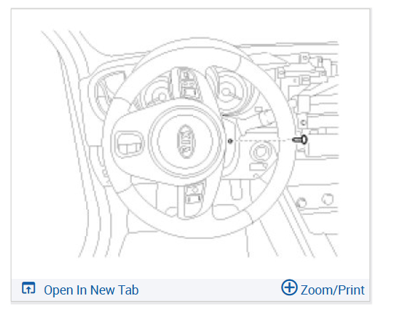This screenshot has height=323, width=393.
Task: Select the circular airbag cover ring
Action: pos(186,141)
